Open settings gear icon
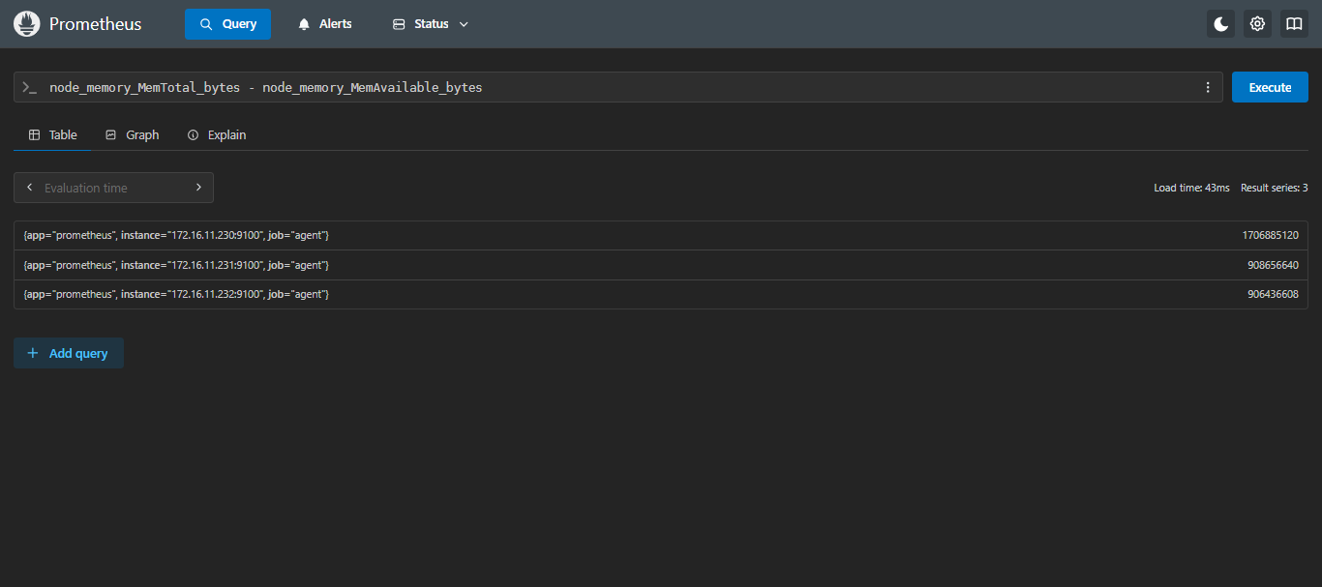 pyautogui.click(x=1257, y=24)
